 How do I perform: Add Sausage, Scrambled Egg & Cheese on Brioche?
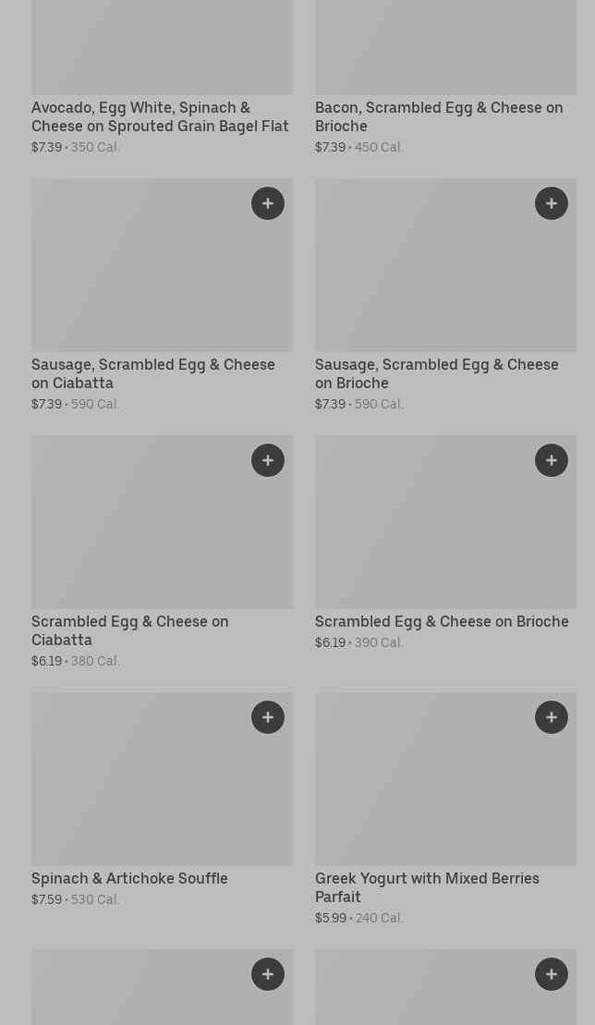coord(552,203)
